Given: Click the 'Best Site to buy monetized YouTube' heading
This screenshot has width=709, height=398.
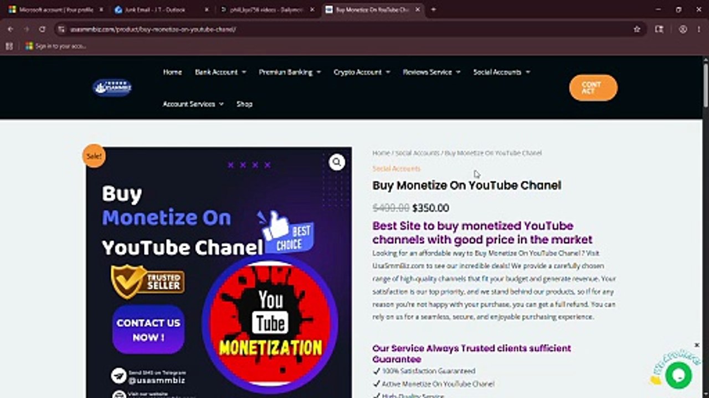Looking at the screenshot, I should [482, 233].
